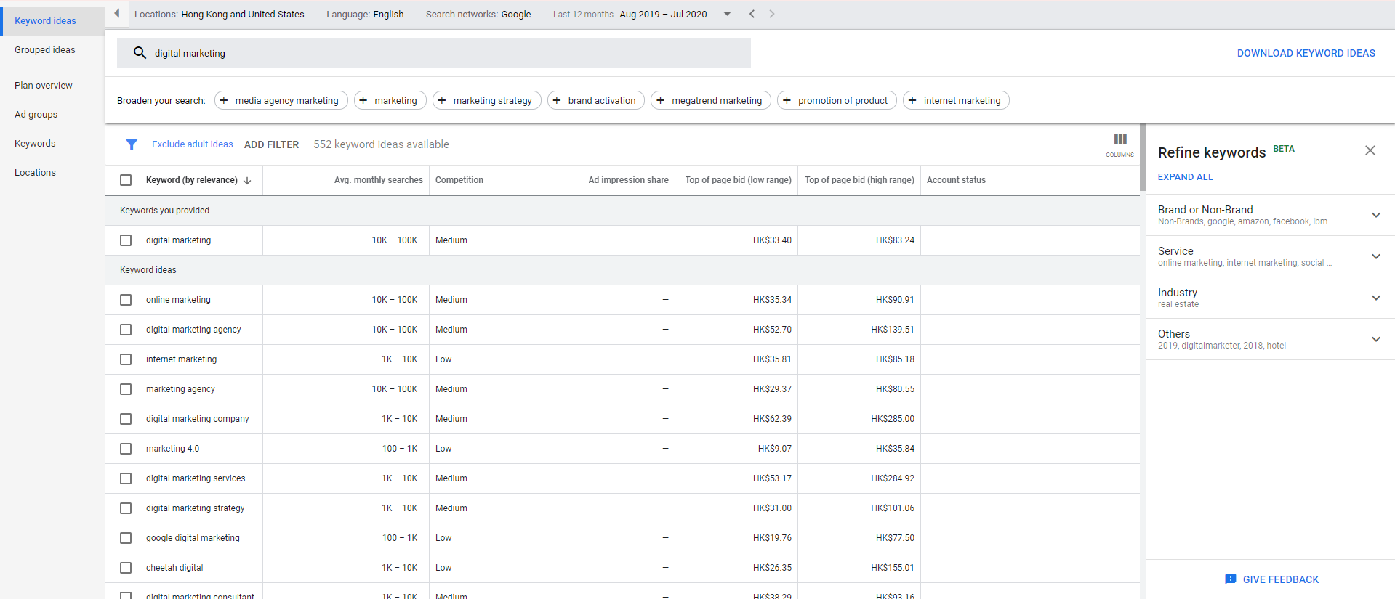Open Keyword ideas in sidebar
This screenshot has width=1395, height=599.
pos(45,21)
